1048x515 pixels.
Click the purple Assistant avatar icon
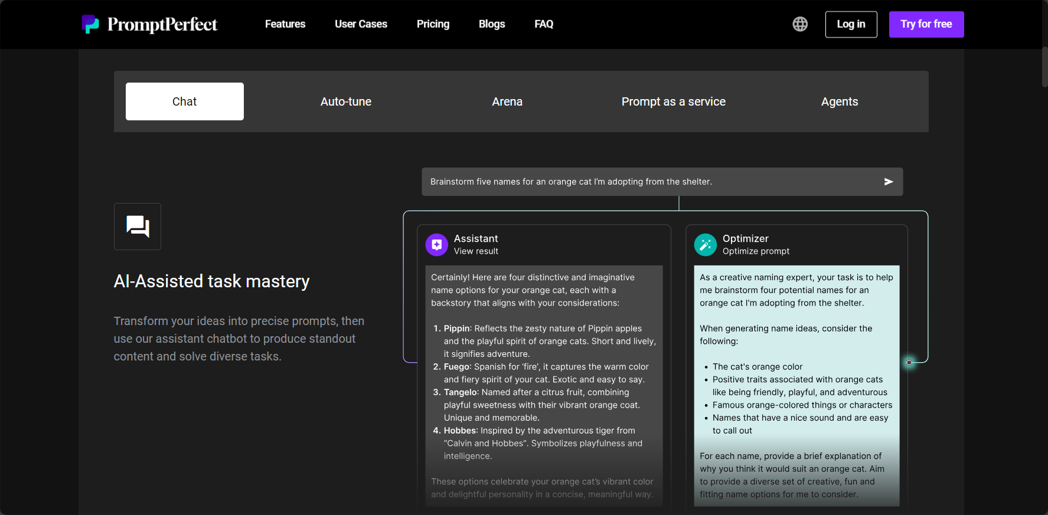(x=437, y=245)
